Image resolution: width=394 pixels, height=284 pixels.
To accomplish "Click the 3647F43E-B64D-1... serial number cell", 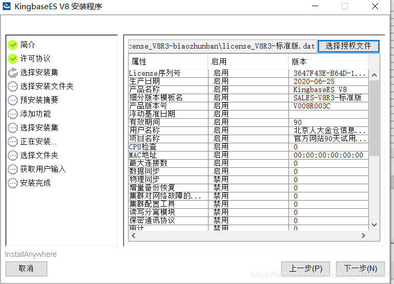I will (x=328, y=73).
